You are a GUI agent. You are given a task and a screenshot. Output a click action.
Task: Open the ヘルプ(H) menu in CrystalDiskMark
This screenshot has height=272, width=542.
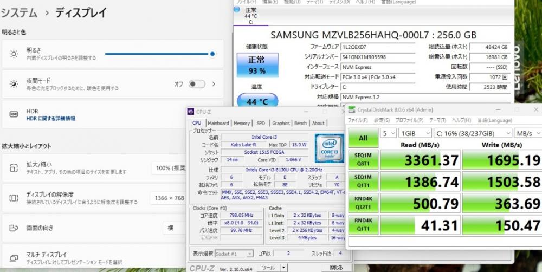pyautogui.click(x=461, y=120)
